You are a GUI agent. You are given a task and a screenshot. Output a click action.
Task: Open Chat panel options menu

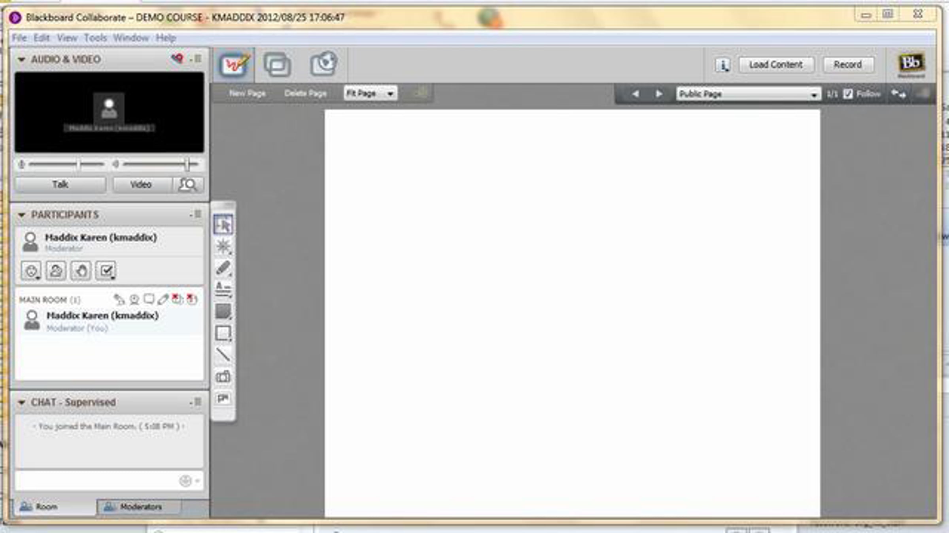click(196, 402)
